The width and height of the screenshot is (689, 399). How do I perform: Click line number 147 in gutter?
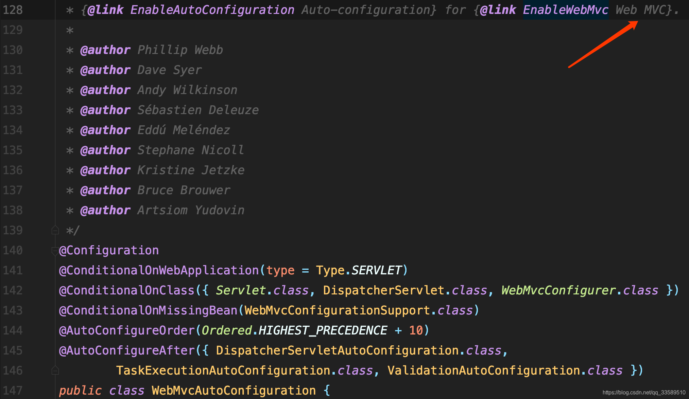[x=13, y=391]
